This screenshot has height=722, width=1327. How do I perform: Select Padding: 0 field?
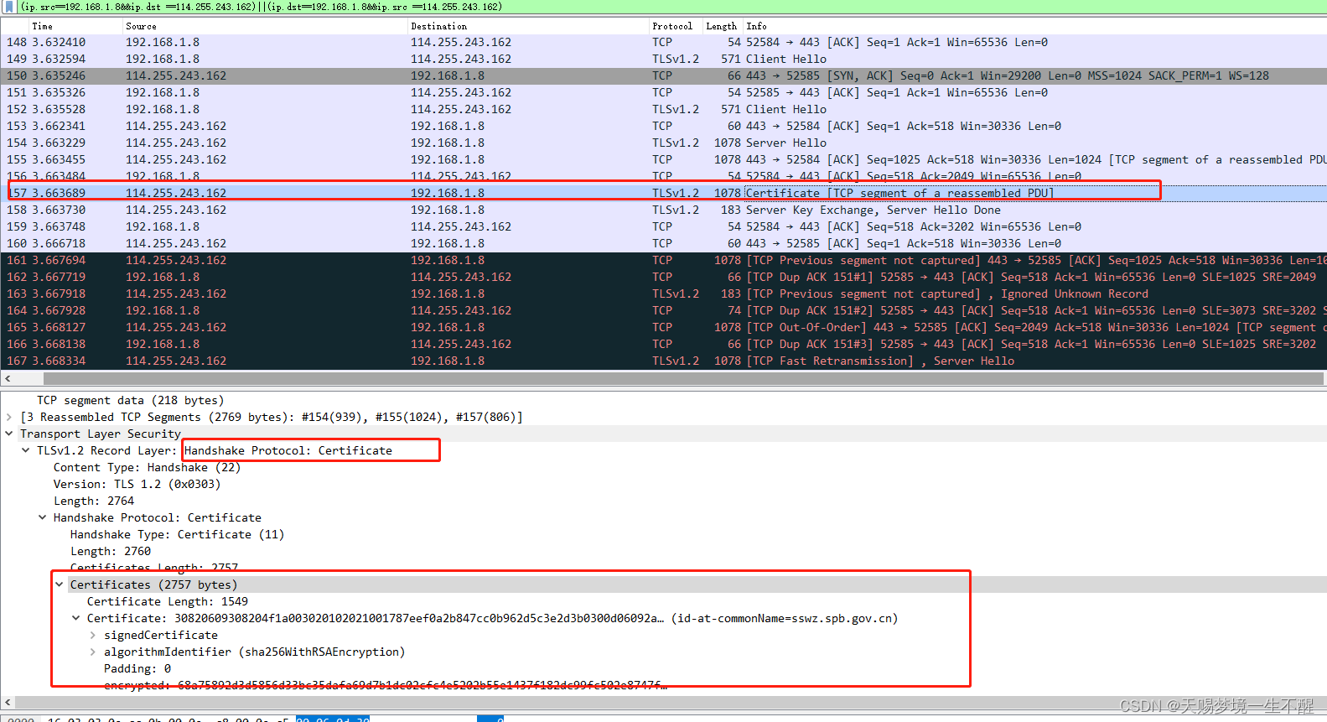pyautogui.click(x=137, y=668)
